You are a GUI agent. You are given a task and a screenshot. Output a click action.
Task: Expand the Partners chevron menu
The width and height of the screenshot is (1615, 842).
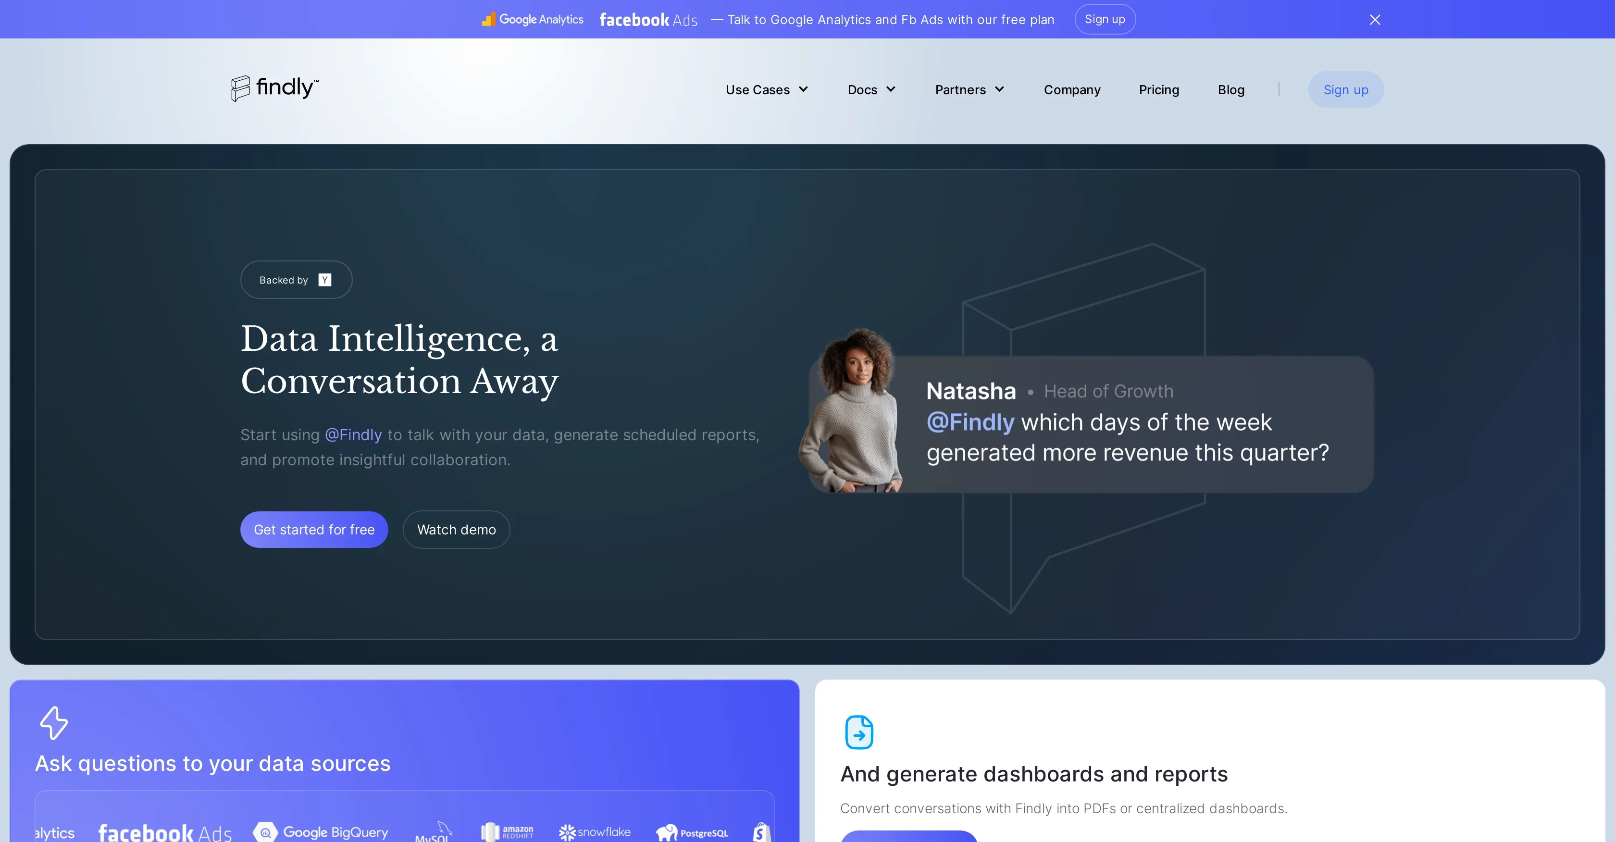pos(999,89)
